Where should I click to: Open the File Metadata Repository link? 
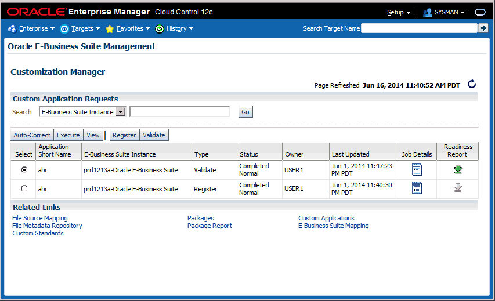47,226
